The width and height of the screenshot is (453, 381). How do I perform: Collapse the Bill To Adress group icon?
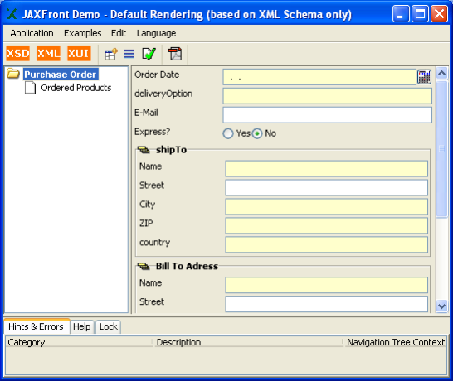tap(144, 266)
